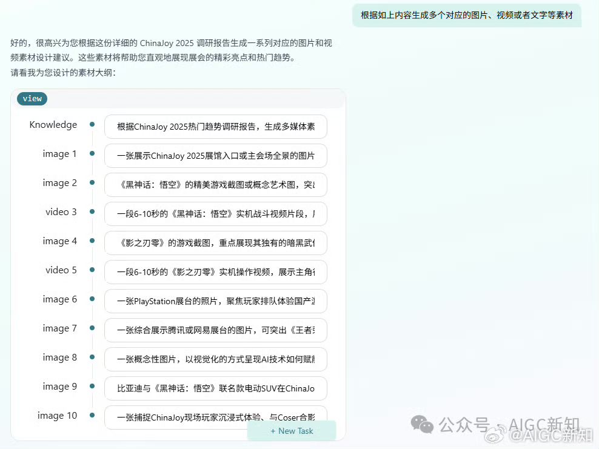Click the image 7 label
Image resolution: width=599 pixels, height=449 pixels.
tap(59, 328)
